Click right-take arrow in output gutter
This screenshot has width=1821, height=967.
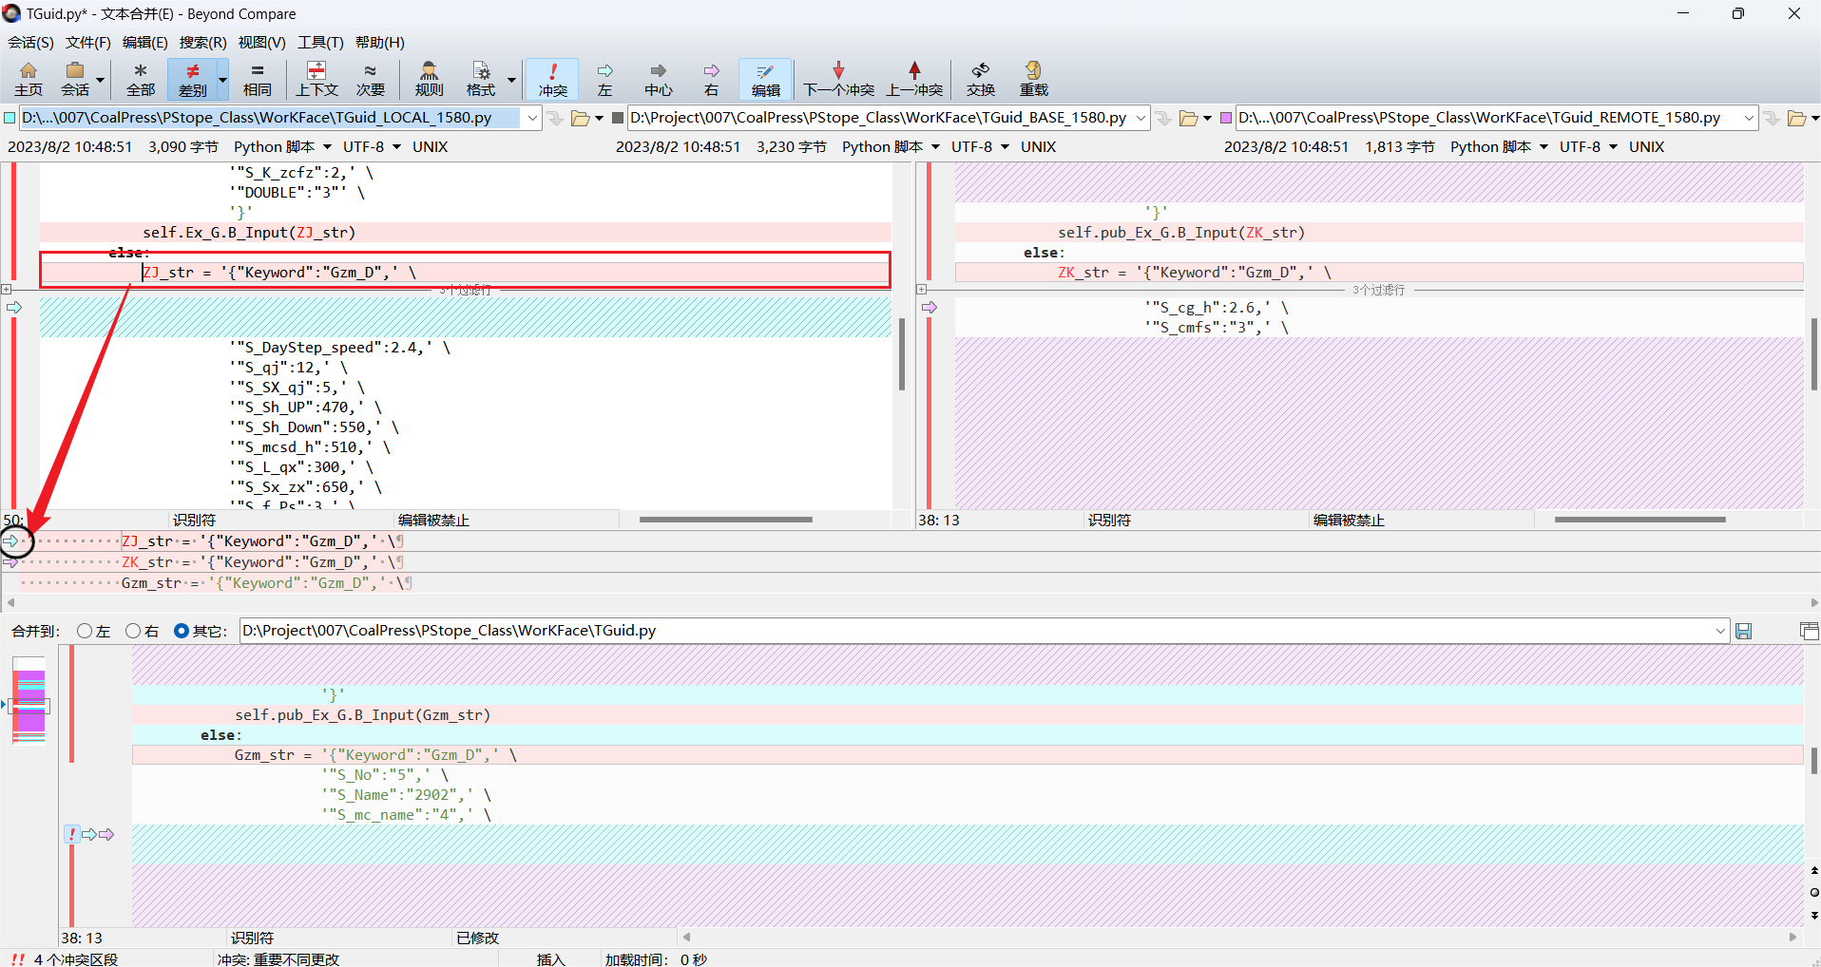[x=106, y=834]
